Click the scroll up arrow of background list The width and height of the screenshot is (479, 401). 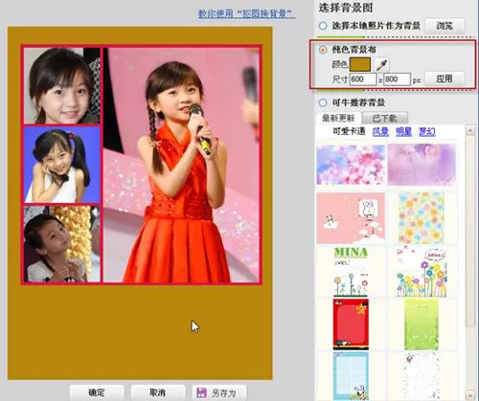[470, 130]
